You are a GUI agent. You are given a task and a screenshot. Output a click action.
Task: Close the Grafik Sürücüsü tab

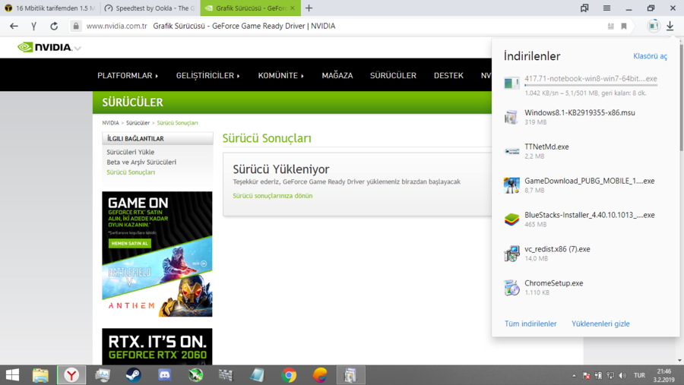(x=293, y=8)
